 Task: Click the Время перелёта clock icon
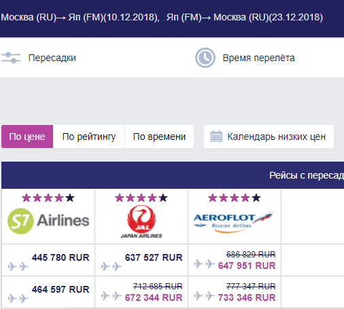pyautogui.click(x=205, y=58)
